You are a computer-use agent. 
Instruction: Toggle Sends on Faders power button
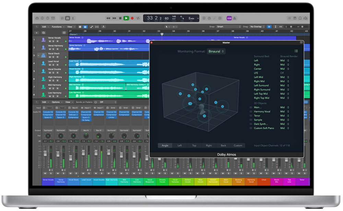click(x=96, y=102)
